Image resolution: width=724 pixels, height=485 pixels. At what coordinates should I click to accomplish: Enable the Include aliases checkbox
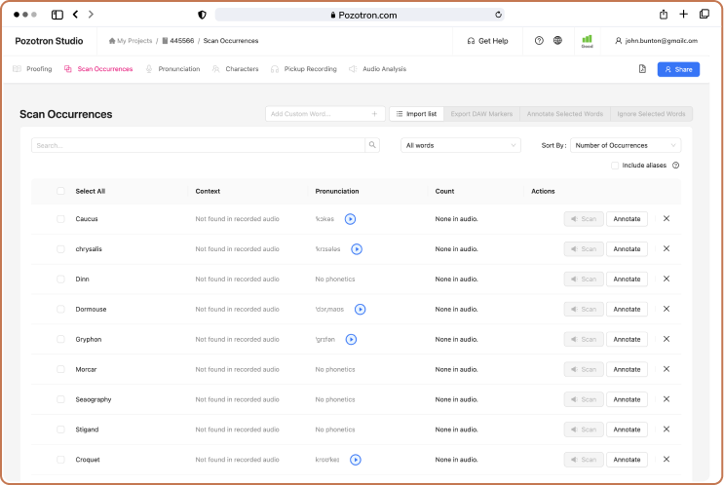[615, 166]
